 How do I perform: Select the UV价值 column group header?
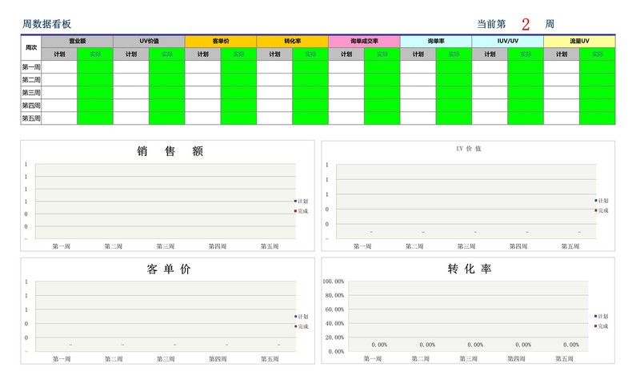pyautogui.click(x=149, y=42)
